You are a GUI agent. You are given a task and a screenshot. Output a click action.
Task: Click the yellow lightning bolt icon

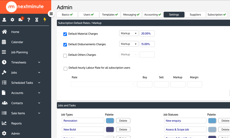pos(45,20)
